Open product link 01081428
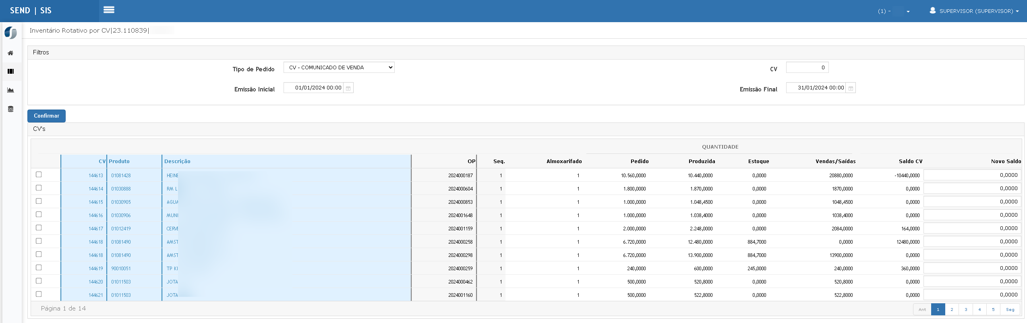Viewport: 1027px width, 323px height. point(121,176)
